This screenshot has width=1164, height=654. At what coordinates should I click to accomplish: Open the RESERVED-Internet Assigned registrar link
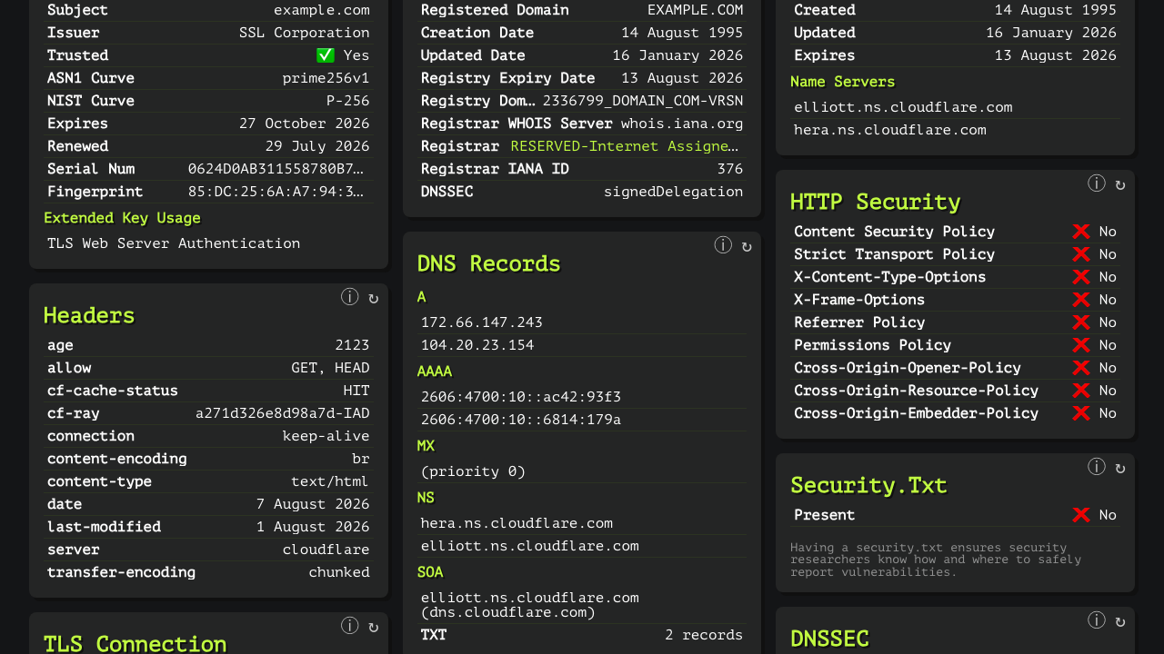point(625,146)
